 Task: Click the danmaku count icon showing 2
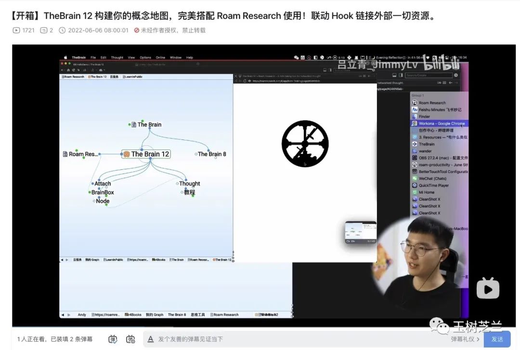(43, 30)
